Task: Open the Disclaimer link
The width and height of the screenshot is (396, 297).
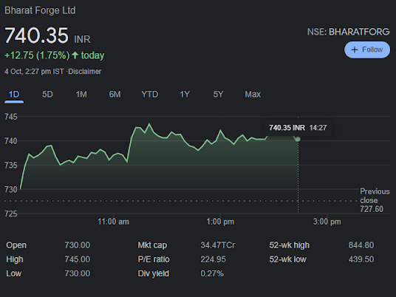Action: 85,72
